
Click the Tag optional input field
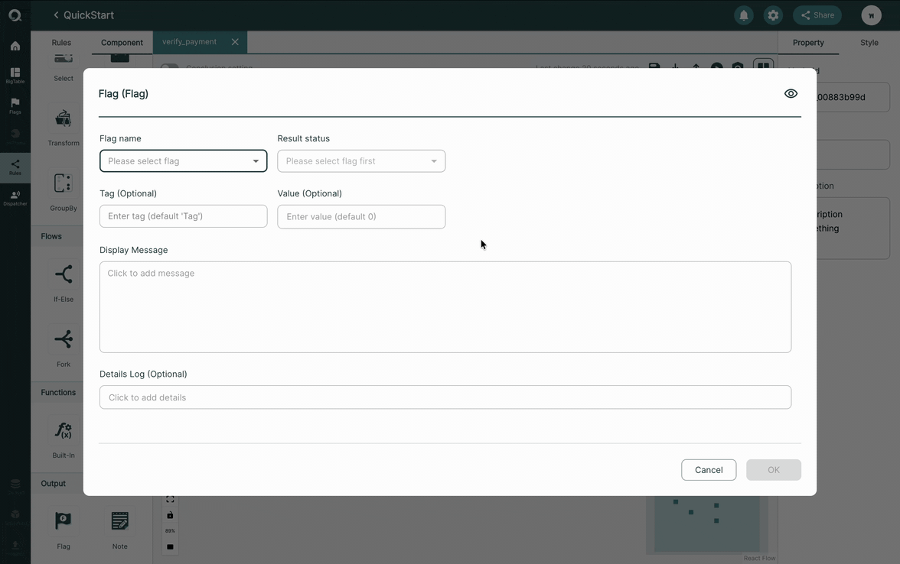point(183,216)
